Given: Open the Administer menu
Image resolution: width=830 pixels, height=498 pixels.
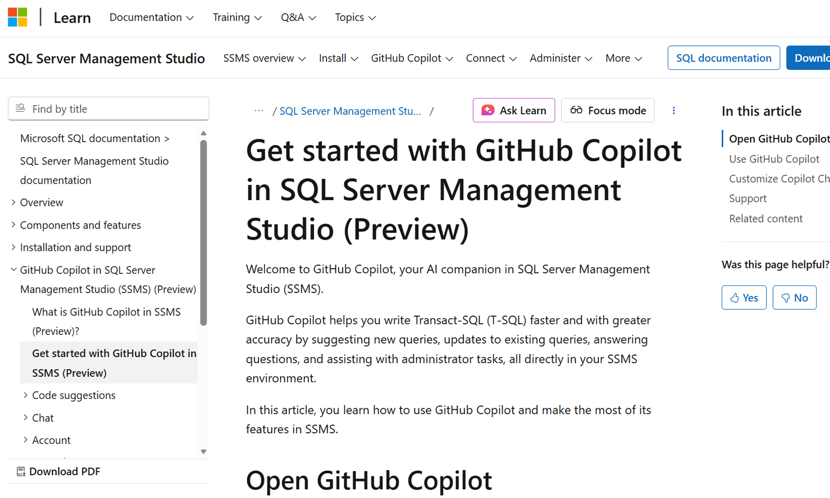Looking at the screenshot, I should click(x=561, y=58).
